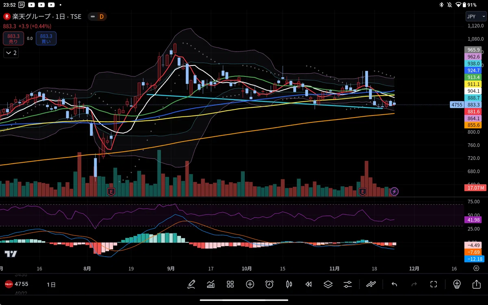Viewport: 488px width, 305px height.
Task: Tap the 8月 label on time axis
Action: (x=87, y=269)
